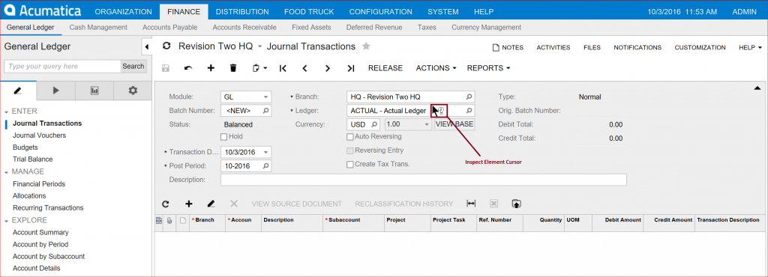
Task: Enable Create Tax Trans. checkbox
Action: coord(349,165)
